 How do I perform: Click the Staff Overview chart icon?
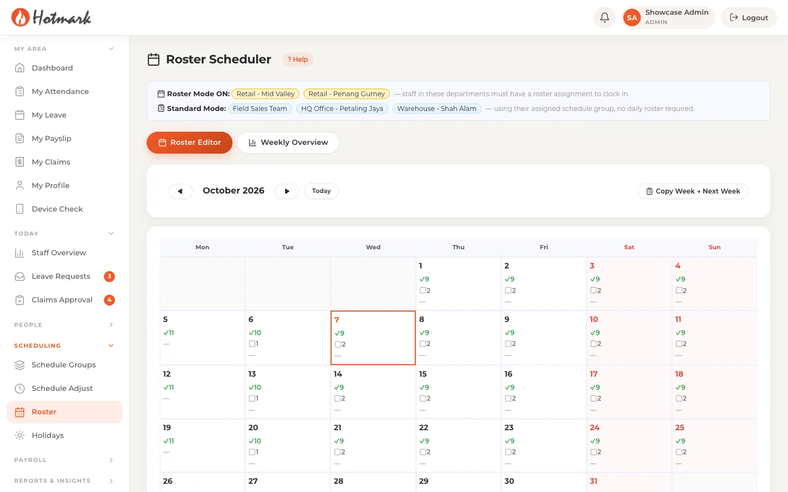[x=20, y=253]
